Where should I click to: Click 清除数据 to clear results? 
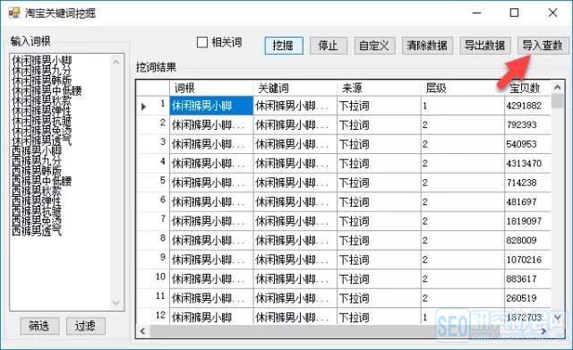427,46
